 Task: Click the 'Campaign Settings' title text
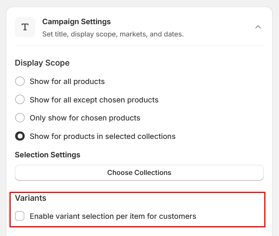click(76, 21)
